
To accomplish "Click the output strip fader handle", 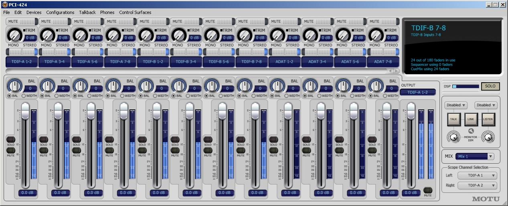I will point(411,111).
